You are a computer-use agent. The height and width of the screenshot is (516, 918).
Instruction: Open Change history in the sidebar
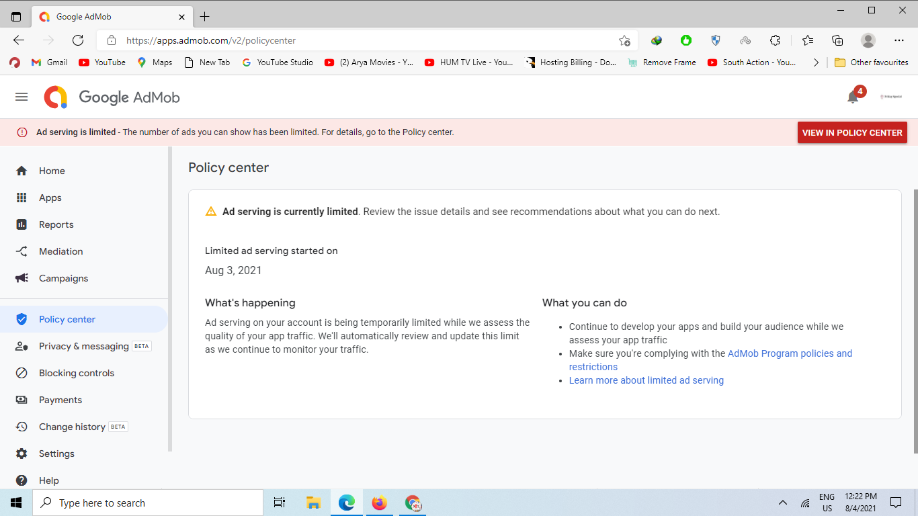coord(84,427)
